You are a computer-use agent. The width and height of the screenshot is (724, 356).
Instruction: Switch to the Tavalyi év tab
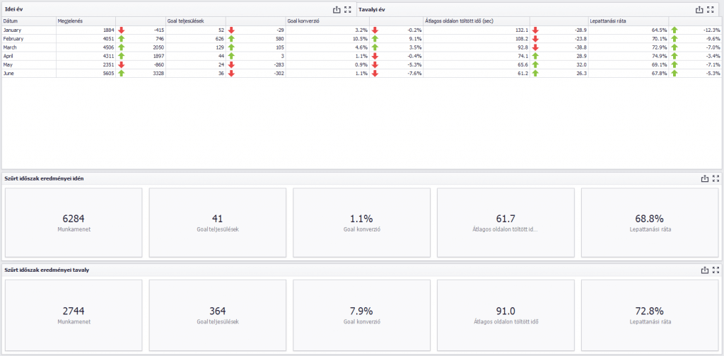(x=371, y=9)
